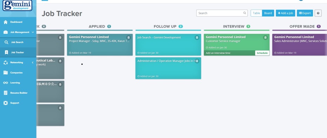Click the Support lifebuoy icon
This screenshot has height=138, width=327.
point(6,103)
